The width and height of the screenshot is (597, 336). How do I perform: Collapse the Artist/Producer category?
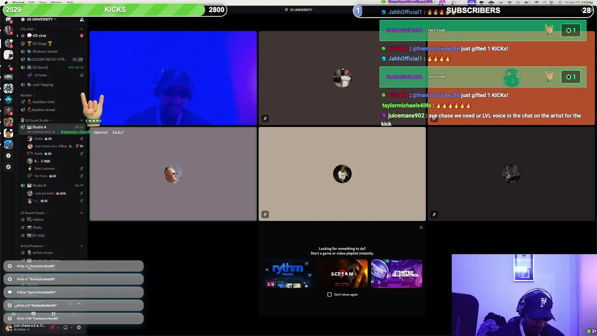pos(32,246)
